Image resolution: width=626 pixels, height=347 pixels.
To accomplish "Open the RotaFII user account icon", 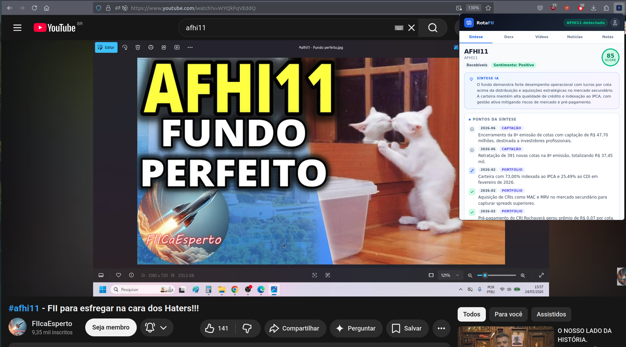I will coord(615,23).
